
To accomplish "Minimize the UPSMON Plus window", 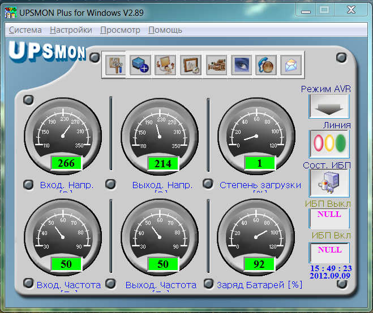I will pyautogui.click(x=306, y=10).
